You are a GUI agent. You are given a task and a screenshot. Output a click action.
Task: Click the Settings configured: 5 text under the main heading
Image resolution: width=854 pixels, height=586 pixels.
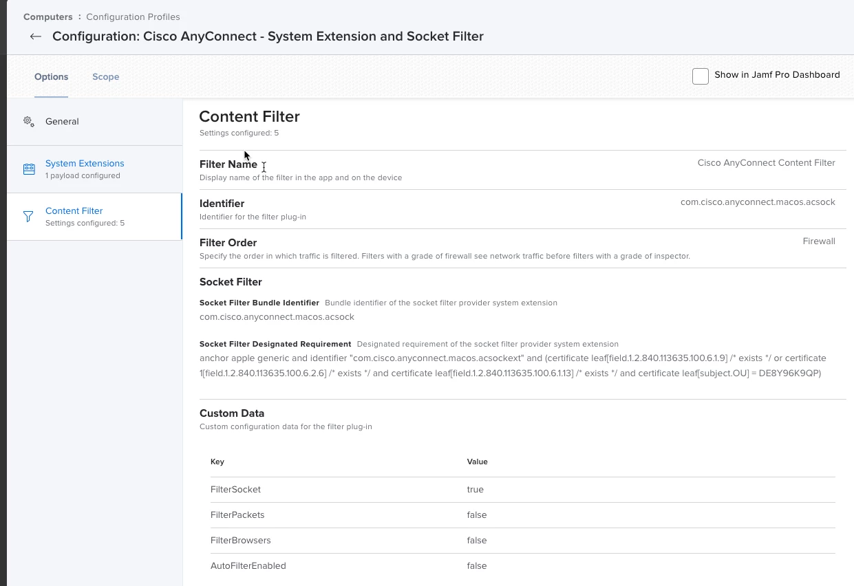[239, 133]
